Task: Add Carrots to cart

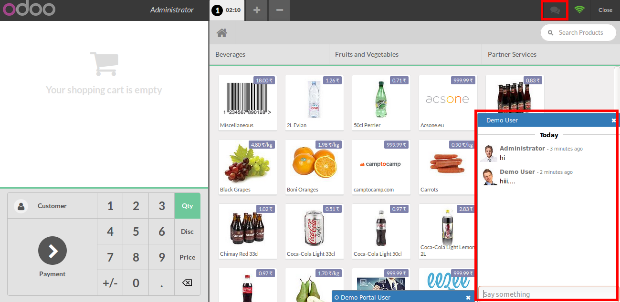Action: [447, 167]
